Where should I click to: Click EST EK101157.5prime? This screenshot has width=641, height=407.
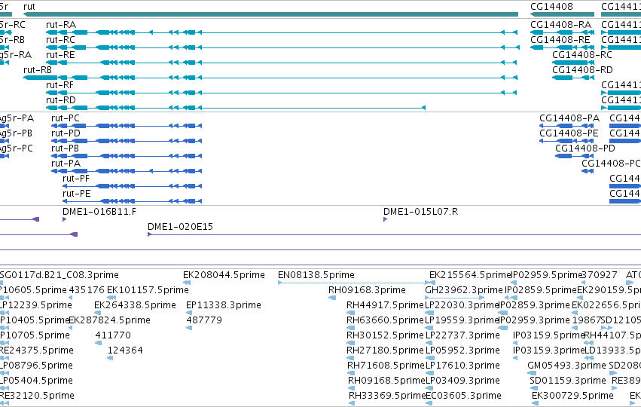pyautogui.click(x=148, y=290)
